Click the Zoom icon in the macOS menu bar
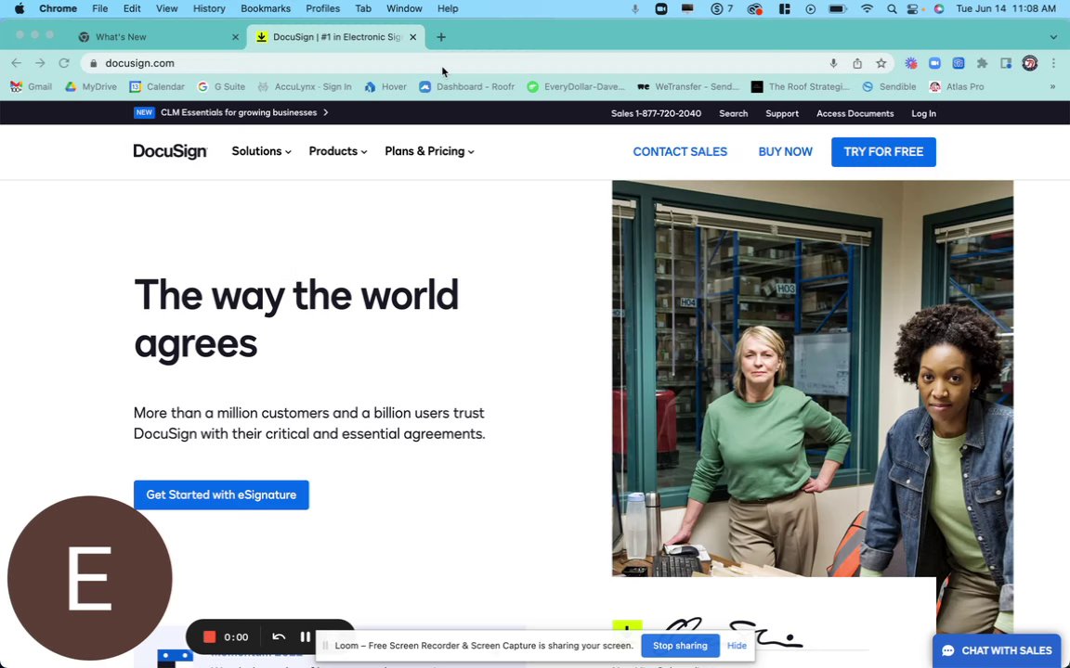 (x=660, y=9)
